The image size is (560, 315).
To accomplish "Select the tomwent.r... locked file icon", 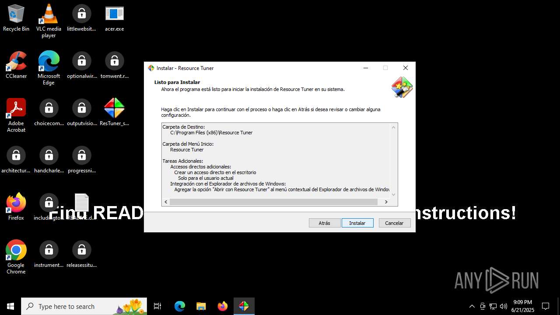I will point(115,66).
